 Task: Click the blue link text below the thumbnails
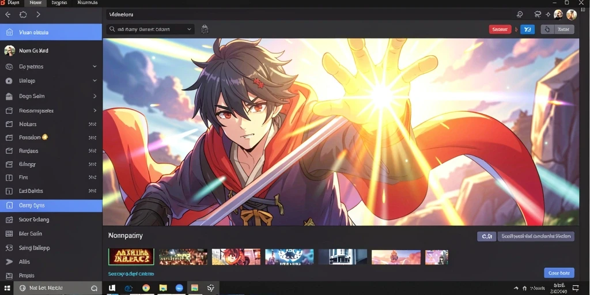coord(131,274)
